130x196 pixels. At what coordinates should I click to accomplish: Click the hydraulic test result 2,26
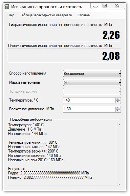pos(111,35)
